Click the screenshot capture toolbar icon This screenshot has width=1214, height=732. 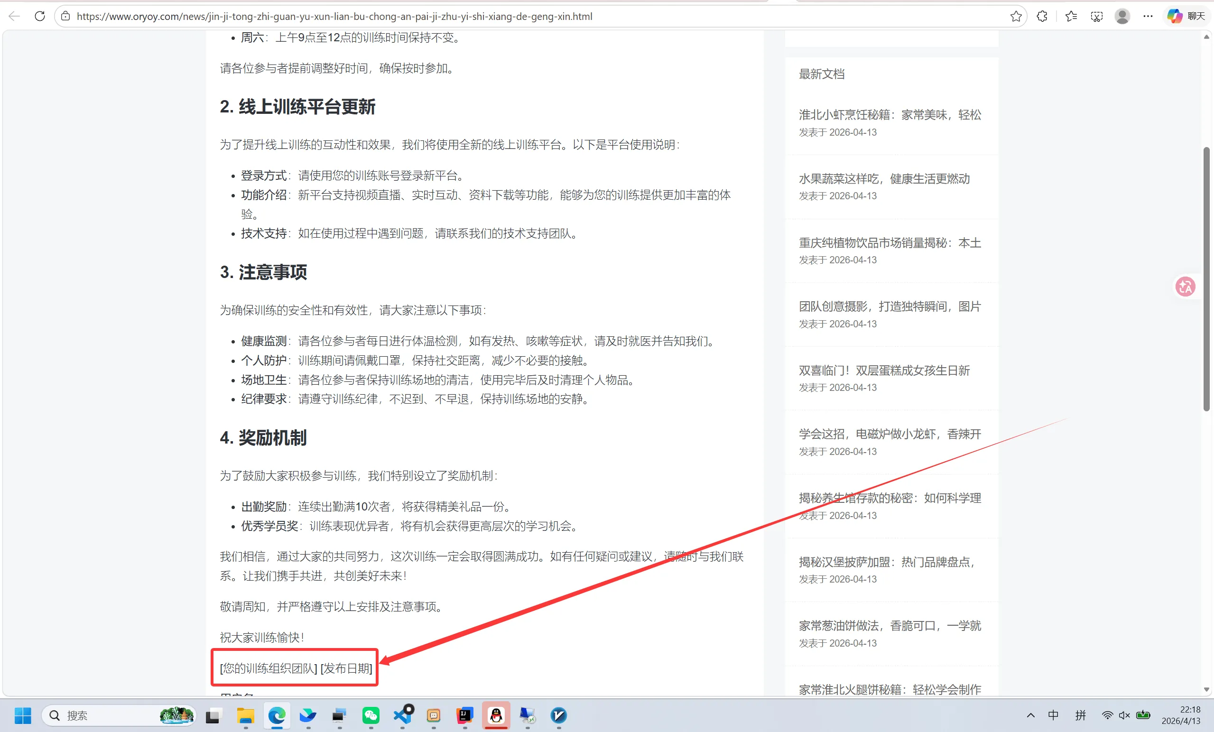[x=1096, y=16]
